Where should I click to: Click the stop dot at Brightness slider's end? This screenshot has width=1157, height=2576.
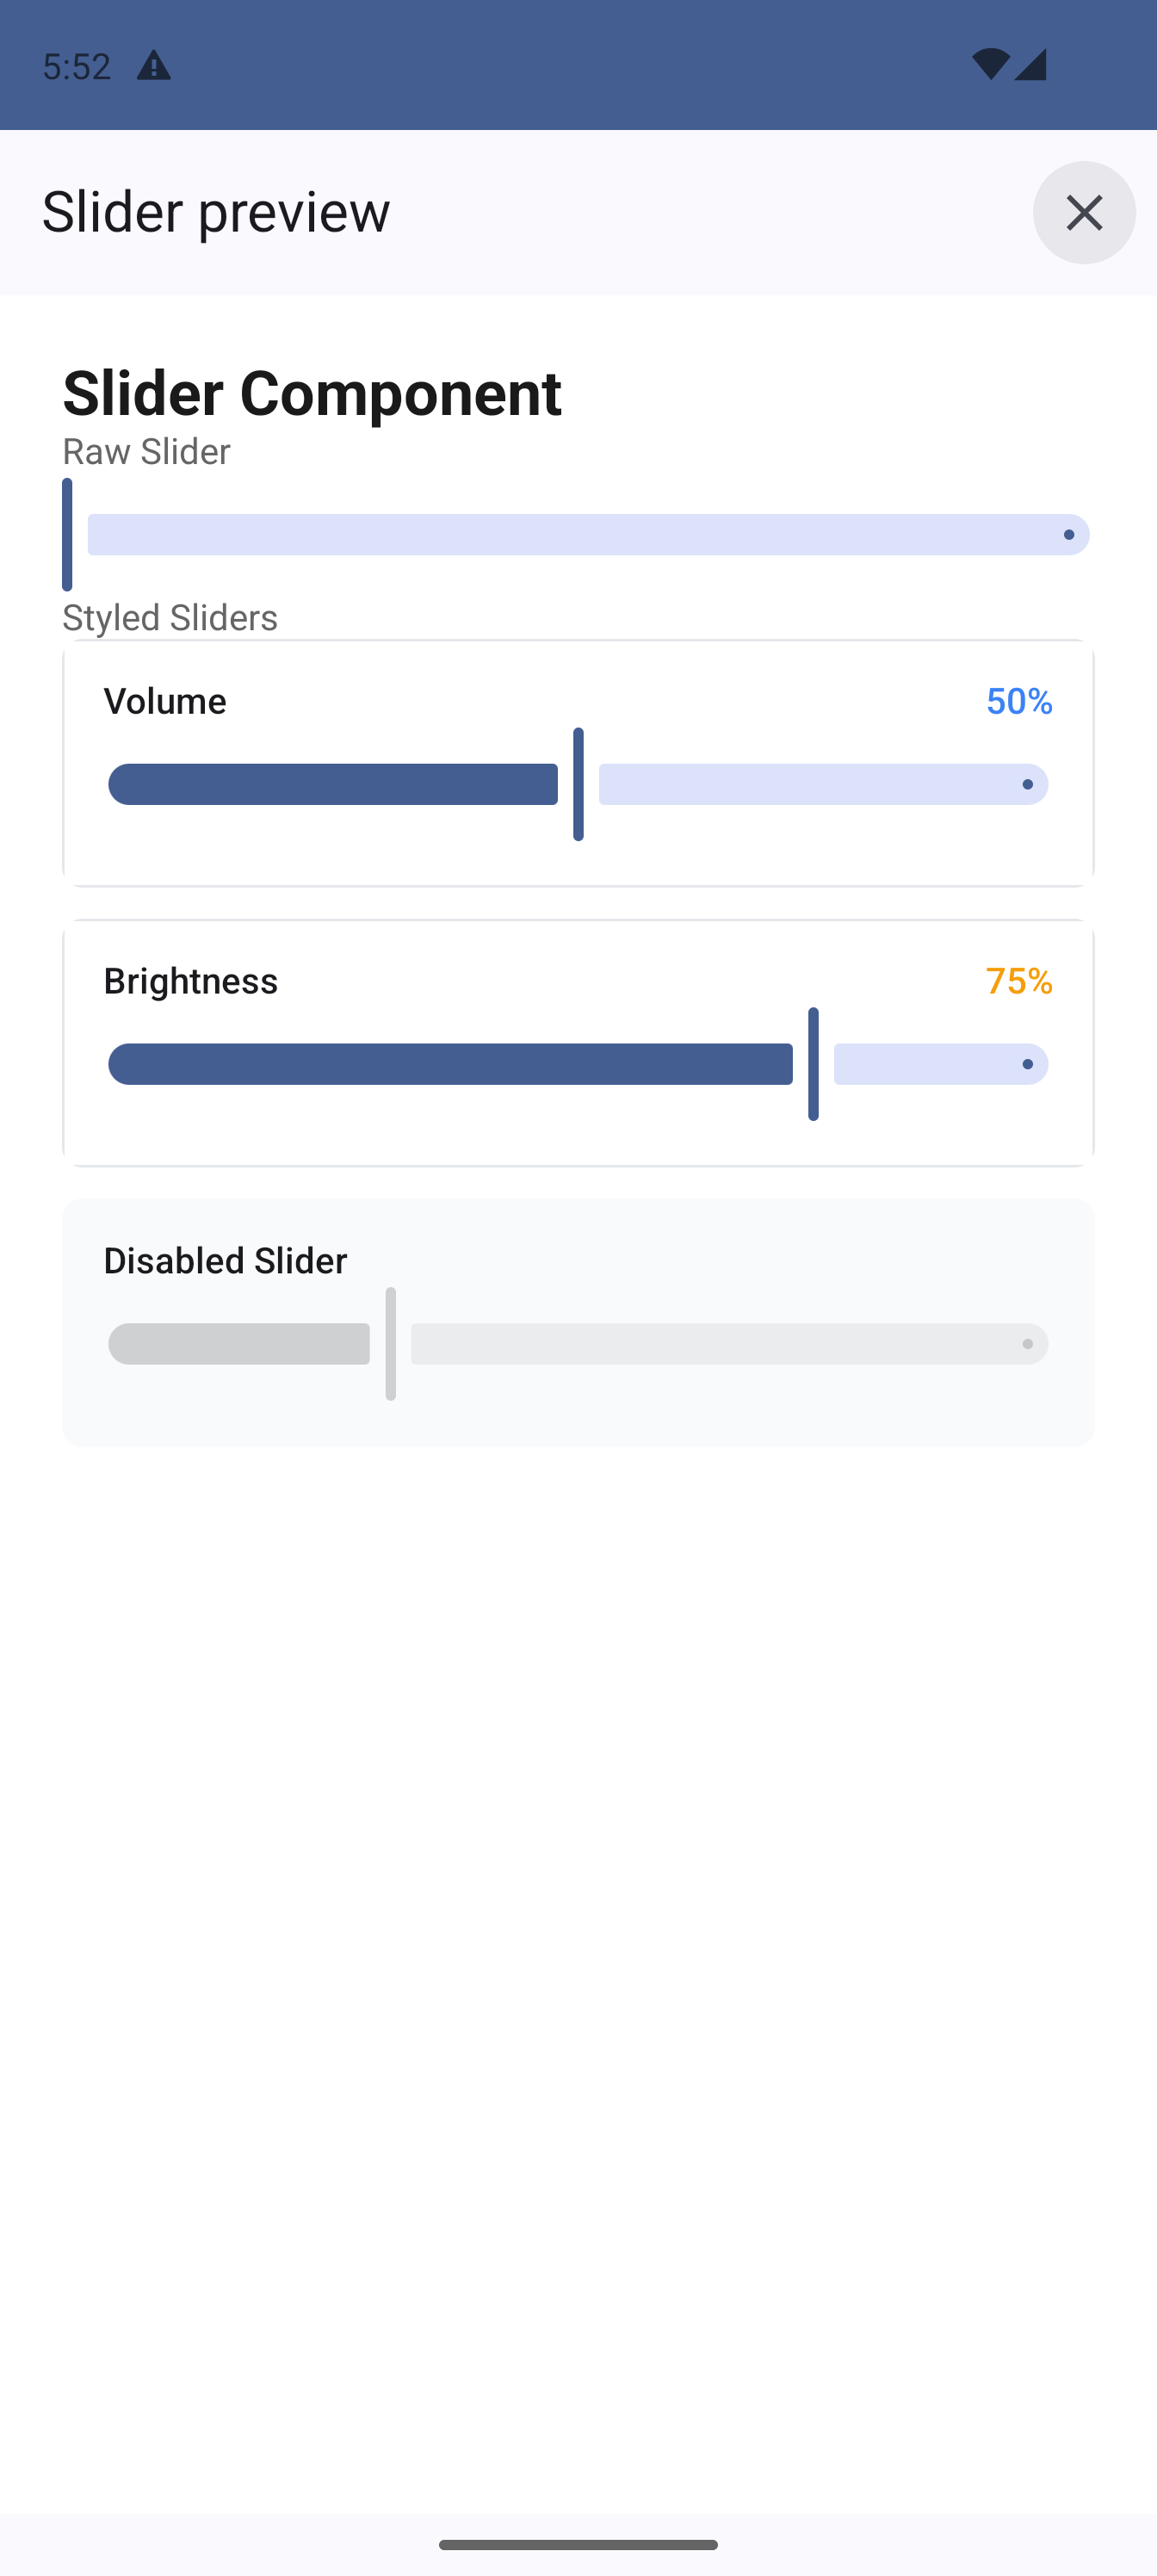tap(1027, 1064)
